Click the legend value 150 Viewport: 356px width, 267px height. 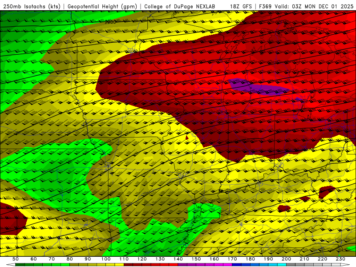tap(196, 259)
